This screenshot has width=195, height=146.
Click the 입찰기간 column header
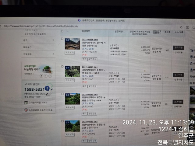[119, 32]
